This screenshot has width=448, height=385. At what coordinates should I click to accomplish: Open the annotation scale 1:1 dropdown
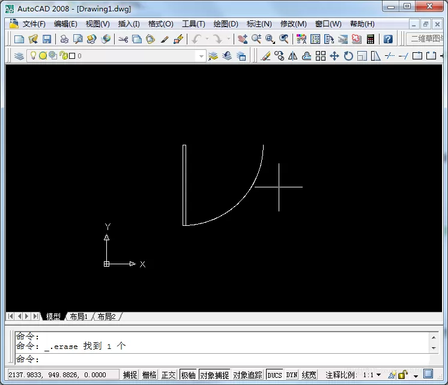tap(378, 375)
